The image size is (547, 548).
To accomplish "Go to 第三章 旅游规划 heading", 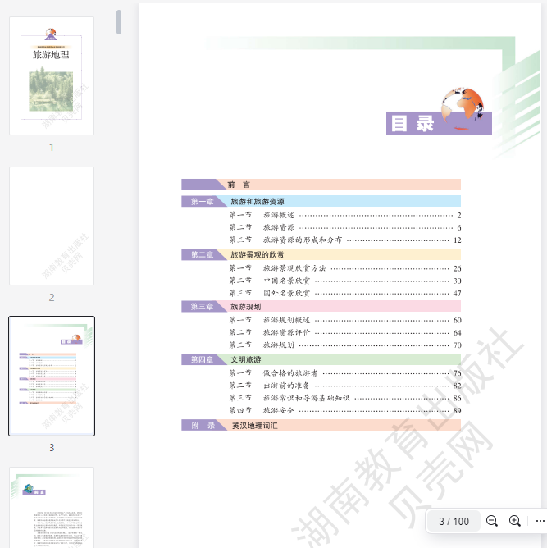I will [x=246, y=307].
